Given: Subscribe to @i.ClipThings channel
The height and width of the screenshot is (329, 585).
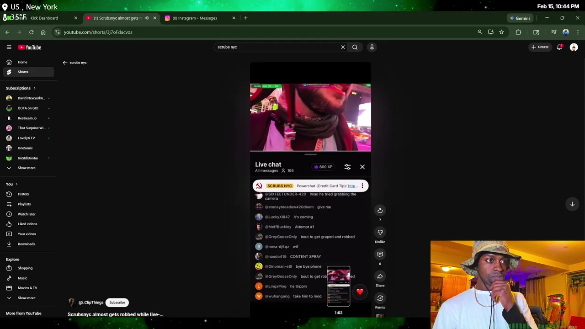Looking at the screenshot, I should click(117, 302).
